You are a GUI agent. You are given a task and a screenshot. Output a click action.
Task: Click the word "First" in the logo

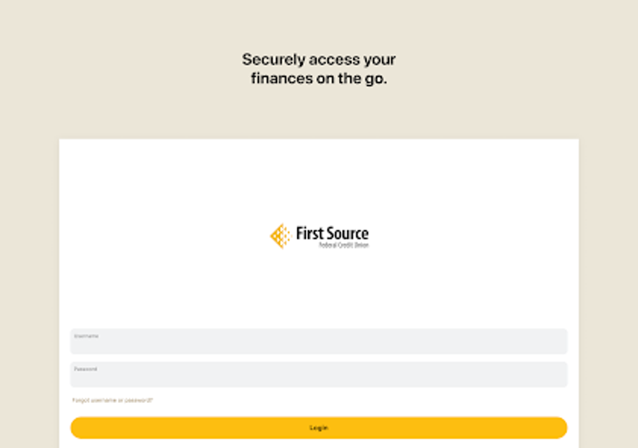[x=308, y=234]
